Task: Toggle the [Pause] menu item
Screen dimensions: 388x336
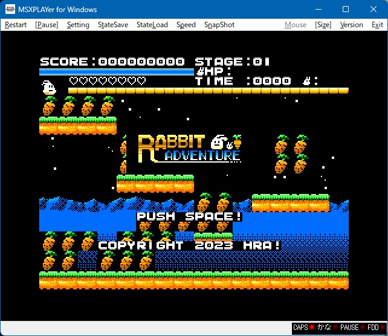Action: coord(47,25)
